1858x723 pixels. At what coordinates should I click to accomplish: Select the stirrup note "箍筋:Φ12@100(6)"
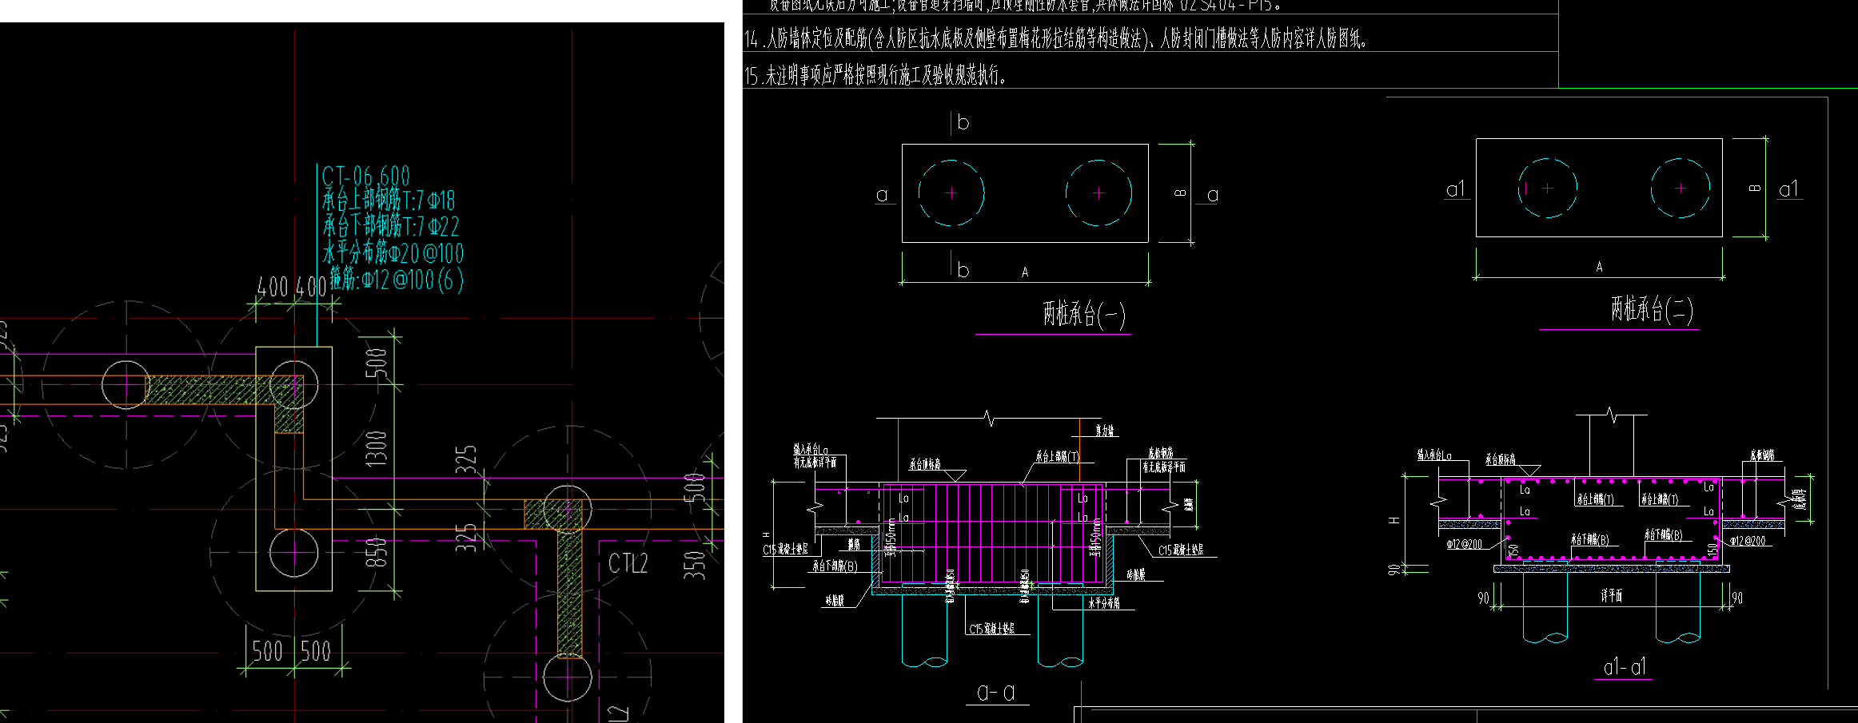397,279
